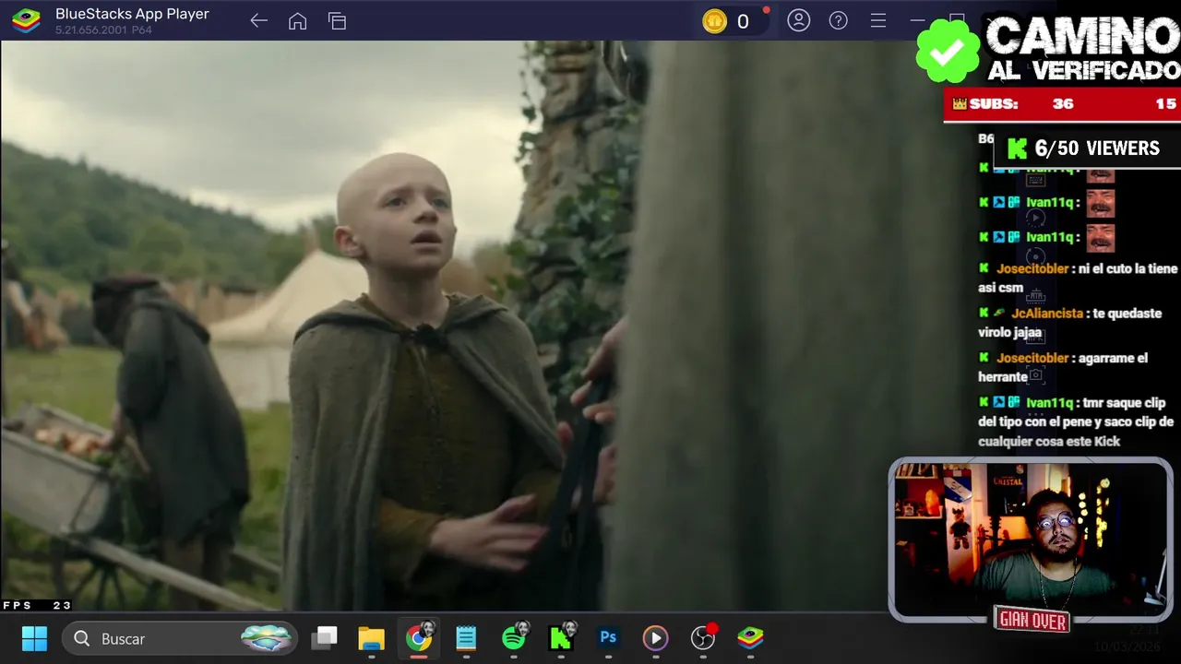Click Josecitobler's 'ni el cuto la tiene' message
This screenshot has height=664, width=1181.
[x=1079, y=278]
